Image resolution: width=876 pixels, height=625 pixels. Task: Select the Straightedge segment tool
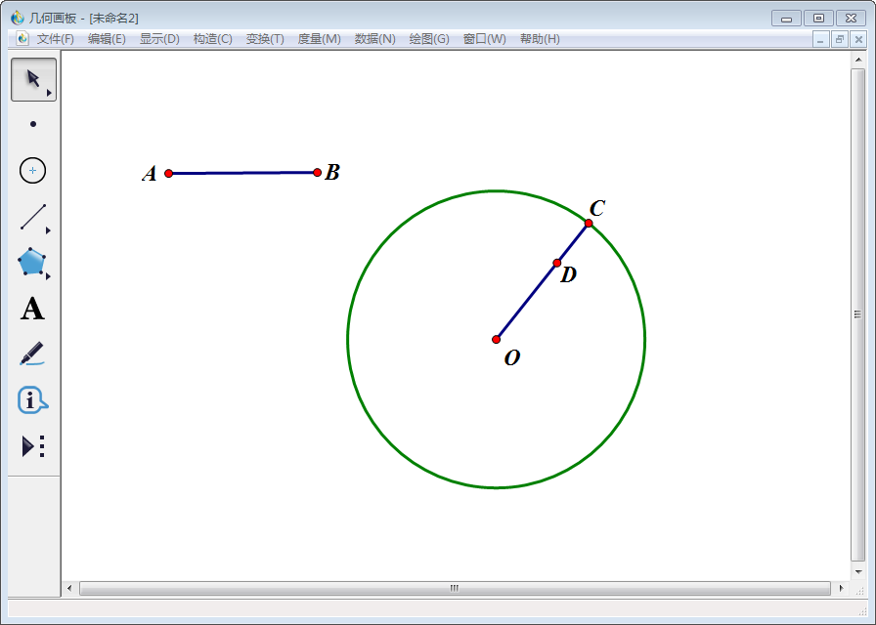pos(33,217)
